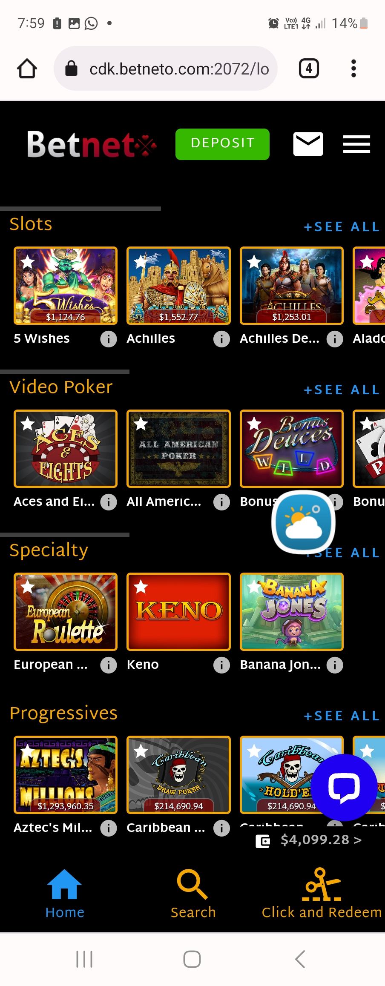Screen dimensions: 385x986
Task: Show info for Keno game
Action: coord(221,665)
